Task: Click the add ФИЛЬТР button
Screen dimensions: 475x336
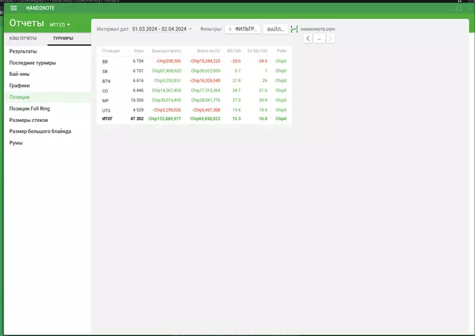Action: click(x=243, y=29)
